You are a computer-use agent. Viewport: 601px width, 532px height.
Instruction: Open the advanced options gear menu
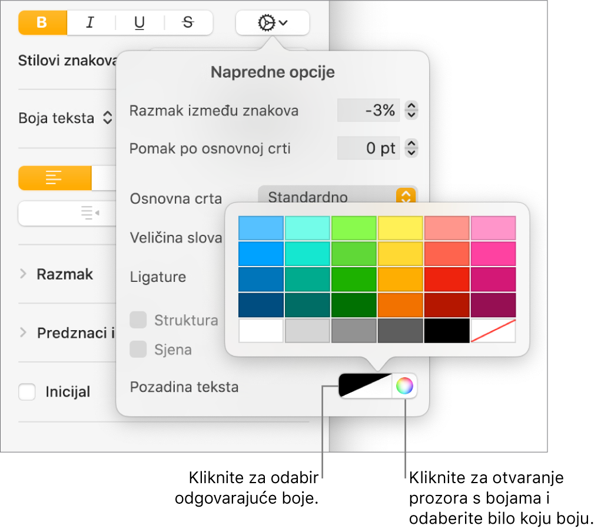point(273,22)
